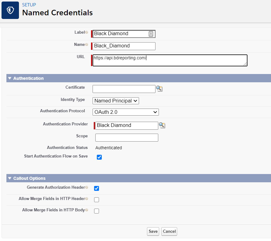Enable Allow Merge Fields in HTTP Header
Viewport: 271px width, 241px height.
point(97,200)
